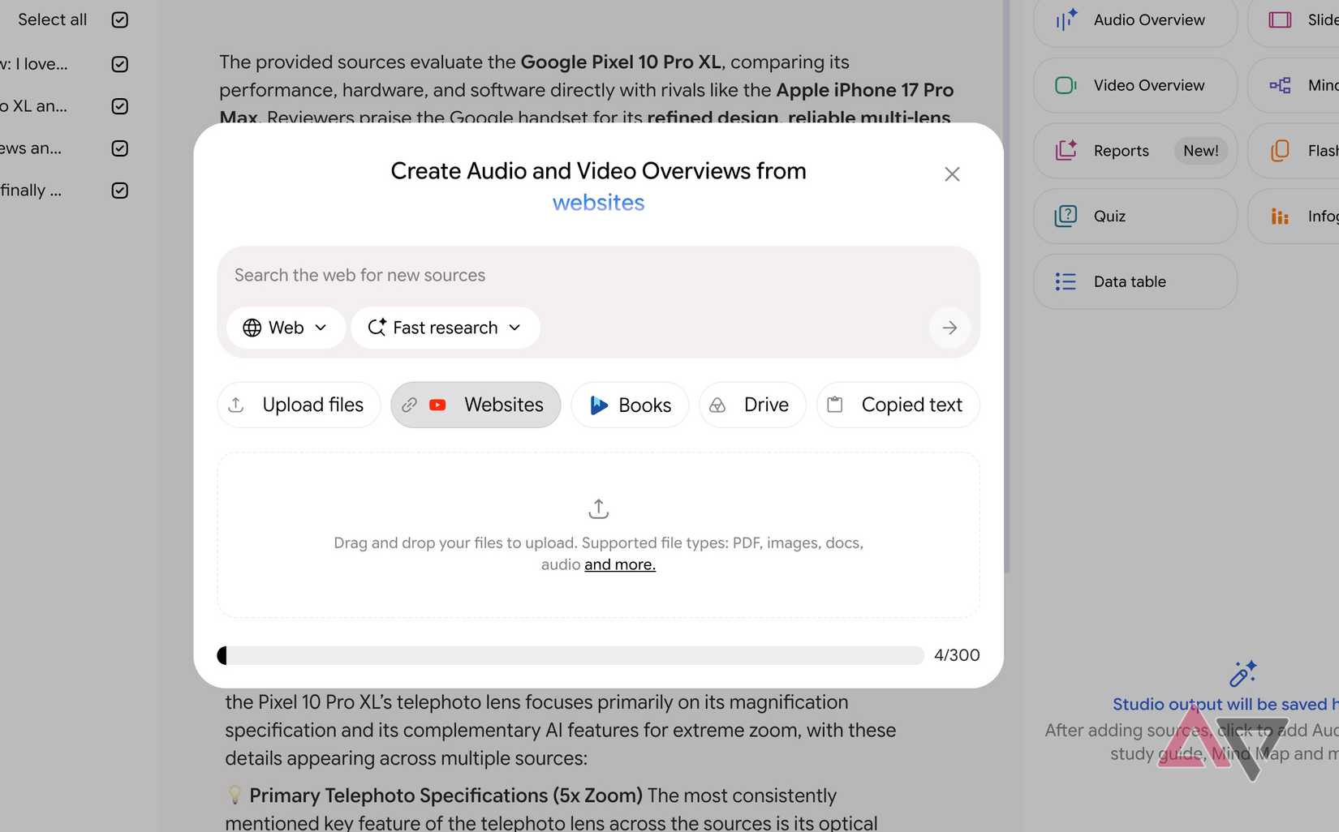1339x832 pixels.
Task: Click the Data table list icon
Action: click(1066, 281)
